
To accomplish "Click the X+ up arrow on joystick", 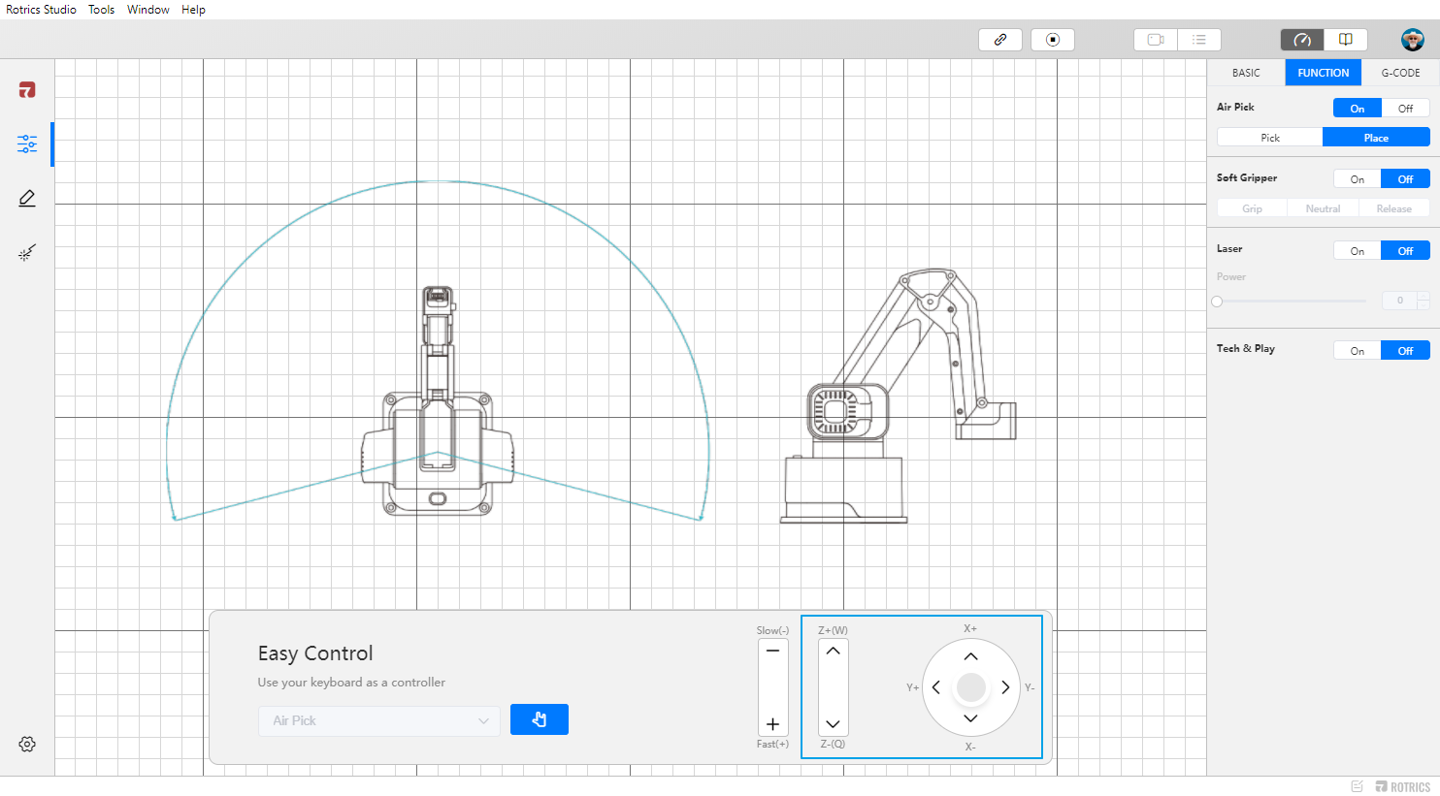I will tap(970, 656).
